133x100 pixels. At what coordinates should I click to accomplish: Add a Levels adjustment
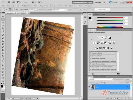pos(102,37)
